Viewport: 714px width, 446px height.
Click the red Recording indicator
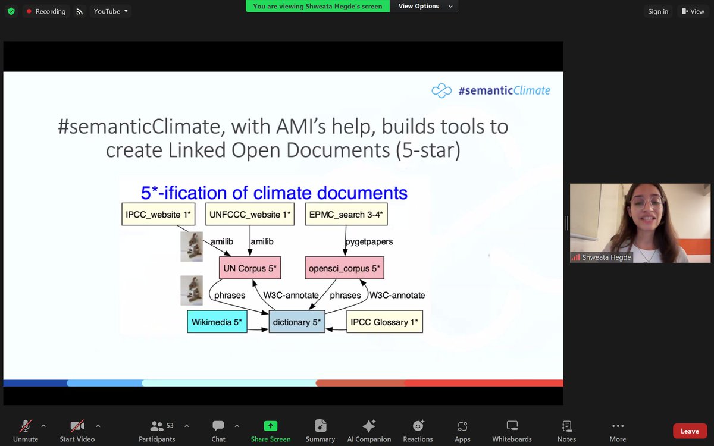[x=45, y=11]
